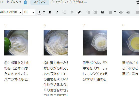Insert a bulleted list

pyautogui.click(x=88, y=12)
